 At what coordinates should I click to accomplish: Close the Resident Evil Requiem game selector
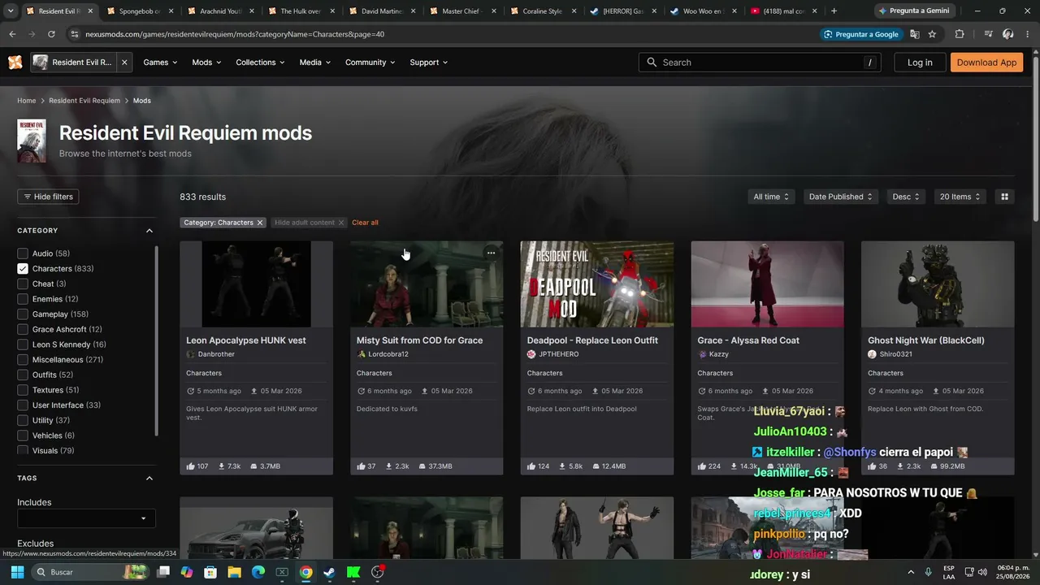tap(124, 63)
